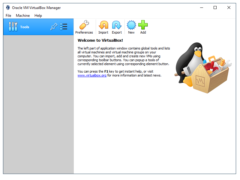Click the Tools wrench and screwdriver icon
240x180 pixels.
coord(13,27)
